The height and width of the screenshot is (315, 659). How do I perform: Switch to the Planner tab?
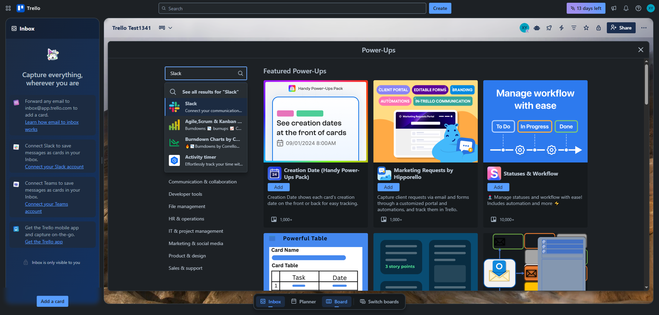click(303, 302)
